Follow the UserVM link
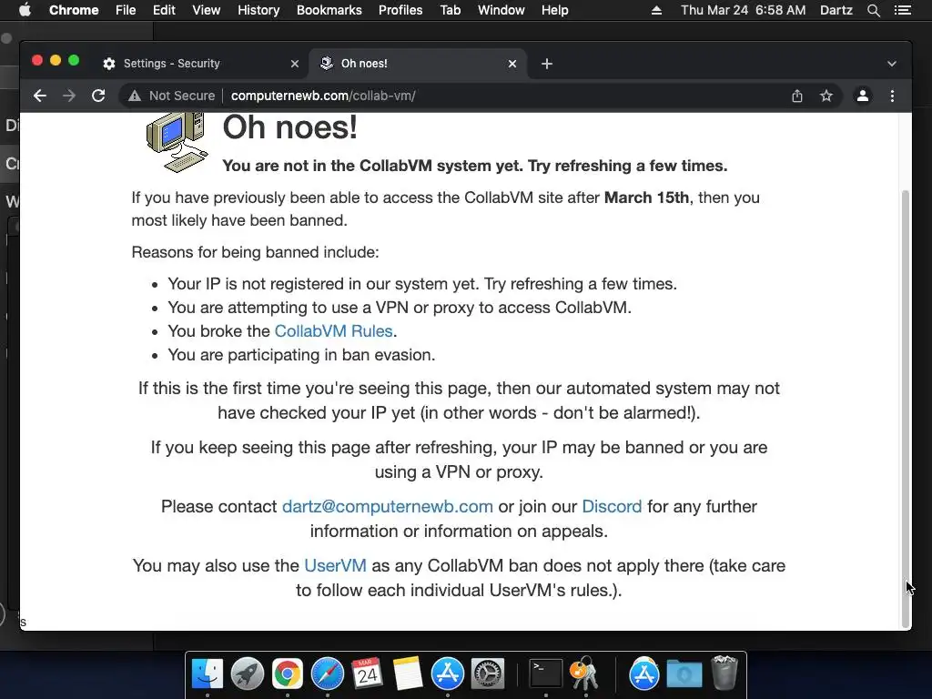The width and height of the screenshot is (932, 699). pos(335,565)
